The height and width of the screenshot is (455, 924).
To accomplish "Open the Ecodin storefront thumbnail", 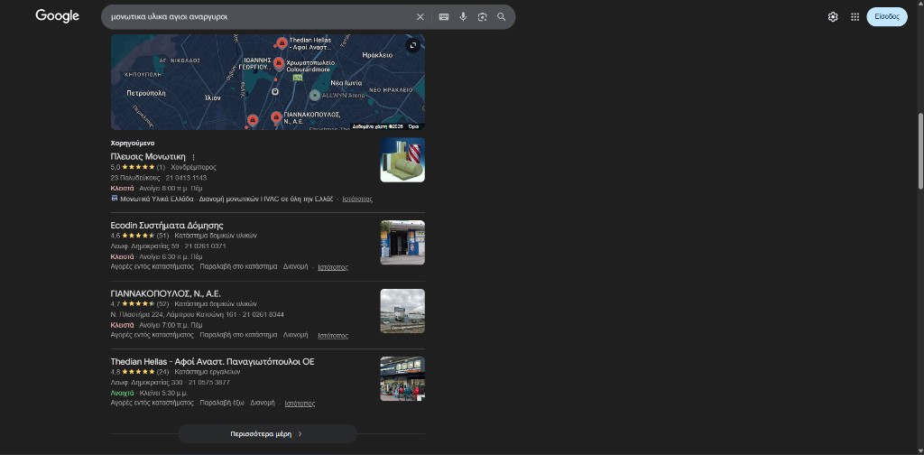I will 402,242.
